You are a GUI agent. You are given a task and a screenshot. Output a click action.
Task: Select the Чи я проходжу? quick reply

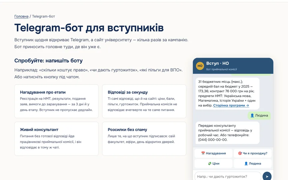253,153
